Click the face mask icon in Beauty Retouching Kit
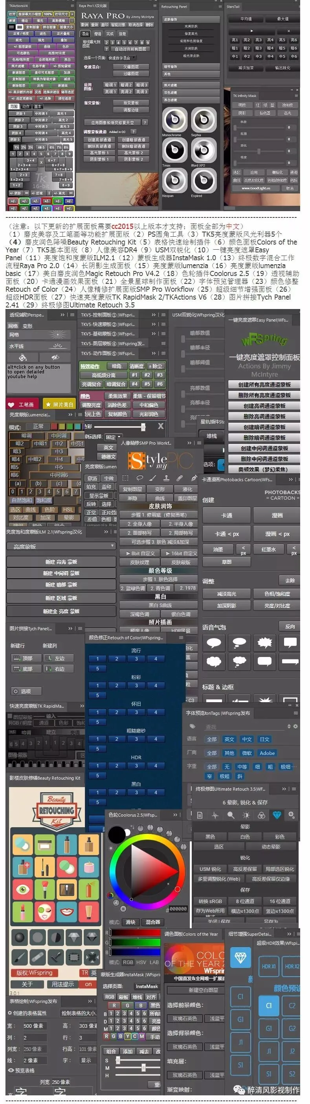Screen dimensions: 310x1104 click(x=45, y=912)
